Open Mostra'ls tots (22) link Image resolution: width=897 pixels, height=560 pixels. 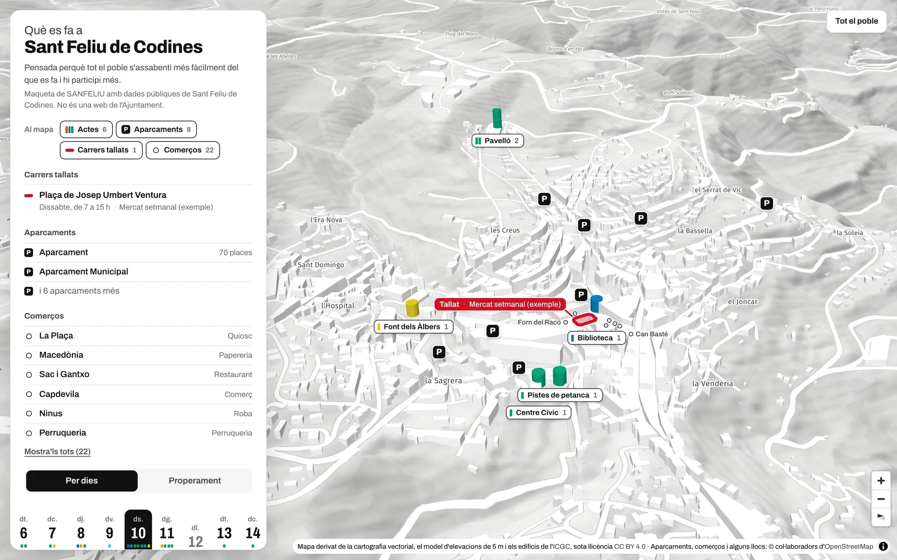tap(57, 451)
